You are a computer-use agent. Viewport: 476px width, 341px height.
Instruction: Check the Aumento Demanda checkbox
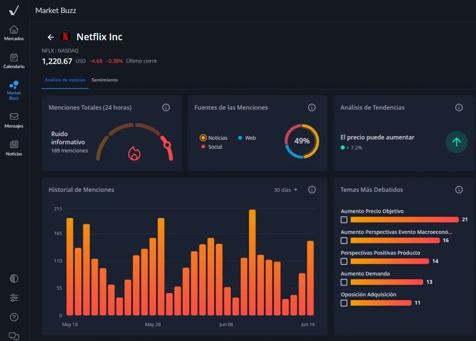point(344,282)
